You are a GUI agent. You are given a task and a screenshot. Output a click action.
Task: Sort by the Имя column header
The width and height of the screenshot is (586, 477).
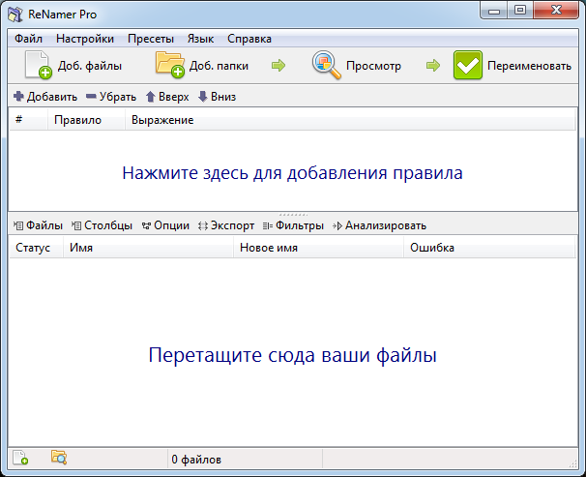(x=148, y=248)
